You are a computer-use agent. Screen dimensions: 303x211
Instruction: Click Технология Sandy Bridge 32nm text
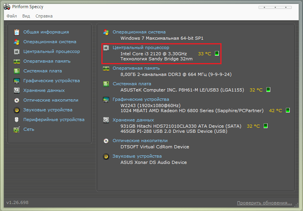coord(156,59)
